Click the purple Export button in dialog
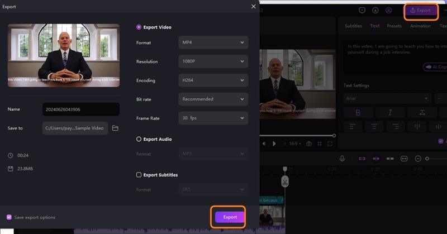447x234 pixels. point(230,217)
